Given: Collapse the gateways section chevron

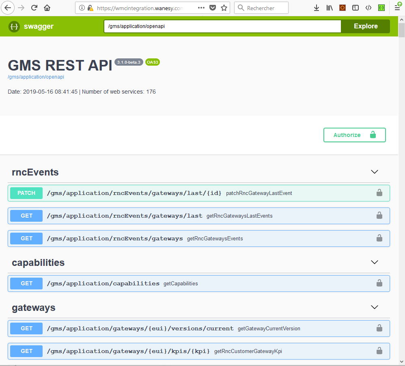Looking at the screenshot, I should click(375, 307).
